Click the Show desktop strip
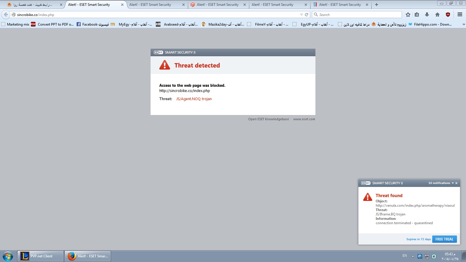466x262 pixels. pyautogui.click(x=464, y=256)
